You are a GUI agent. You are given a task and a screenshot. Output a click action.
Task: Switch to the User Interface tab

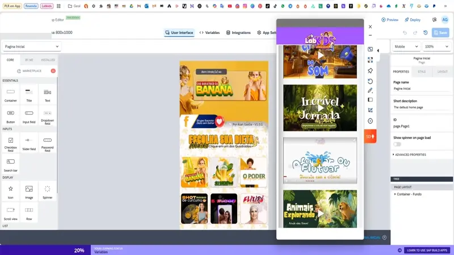click(179, 33)
